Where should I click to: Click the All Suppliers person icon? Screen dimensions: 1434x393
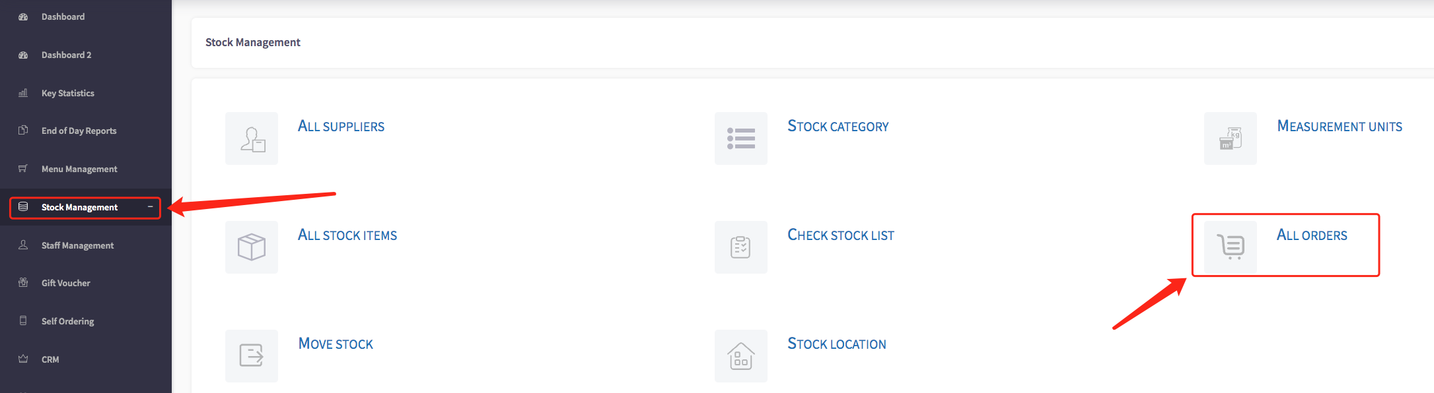[252, 138]
